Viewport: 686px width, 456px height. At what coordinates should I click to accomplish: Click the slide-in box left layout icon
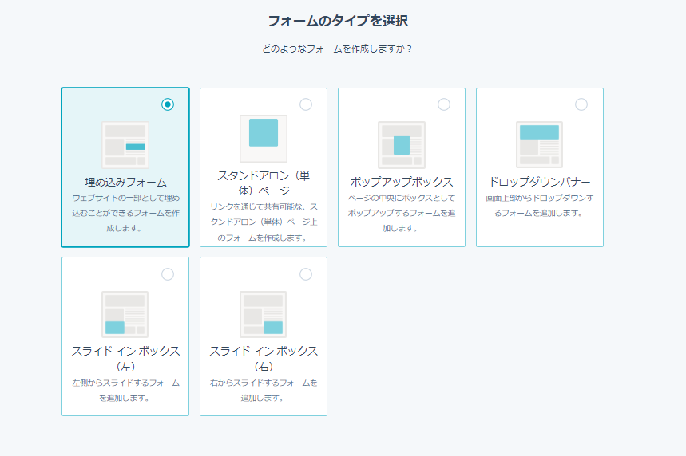[125, 314]
